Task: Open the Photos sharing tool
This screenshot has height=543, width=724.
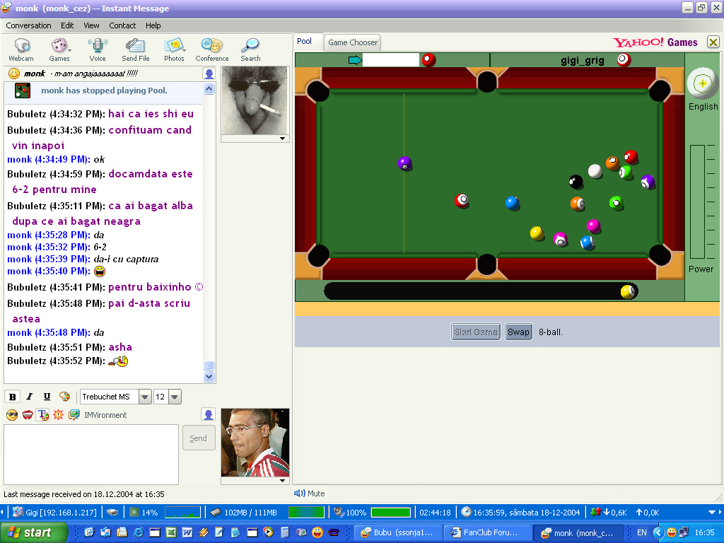Action: (x=174, y=49)
